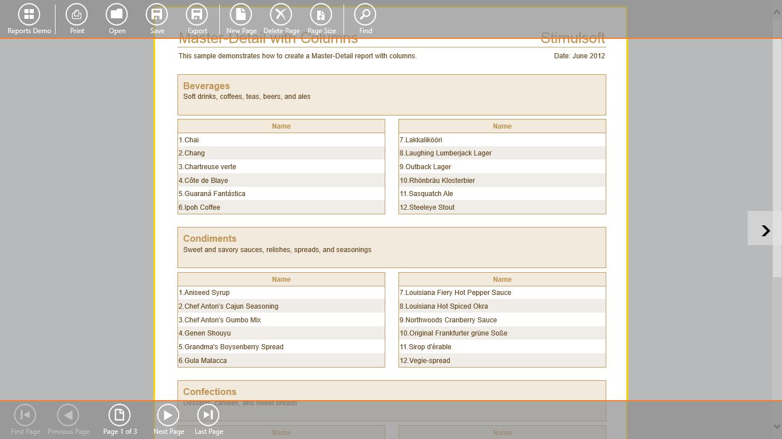Select the Condiments category heading
The image size is (782, 439).
pyautogui.click(x=210, y=238)
